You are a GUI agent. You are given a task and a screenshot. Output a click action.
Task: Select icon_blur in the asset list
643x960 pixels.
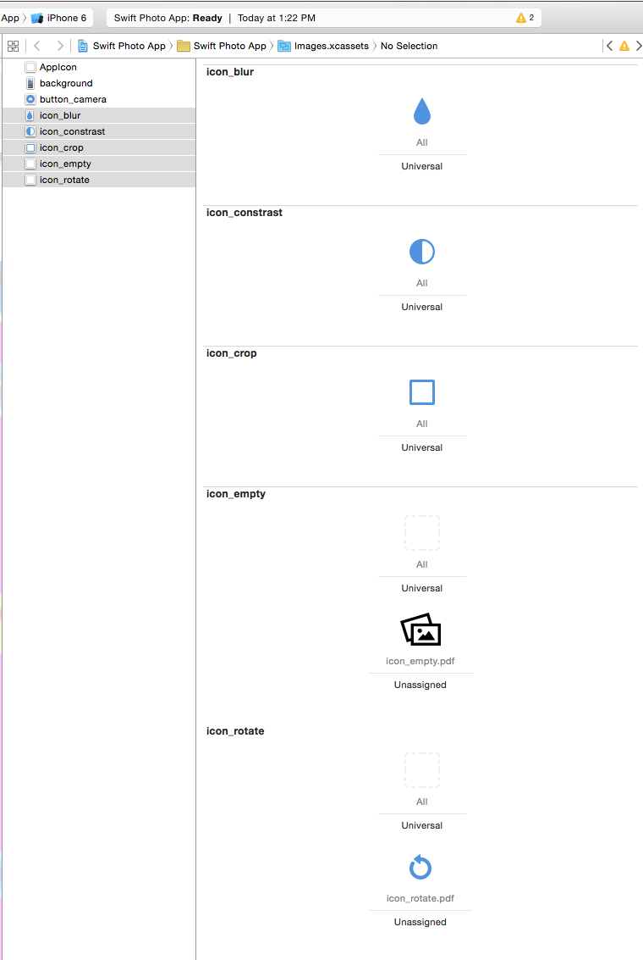[x=99, y=115]
